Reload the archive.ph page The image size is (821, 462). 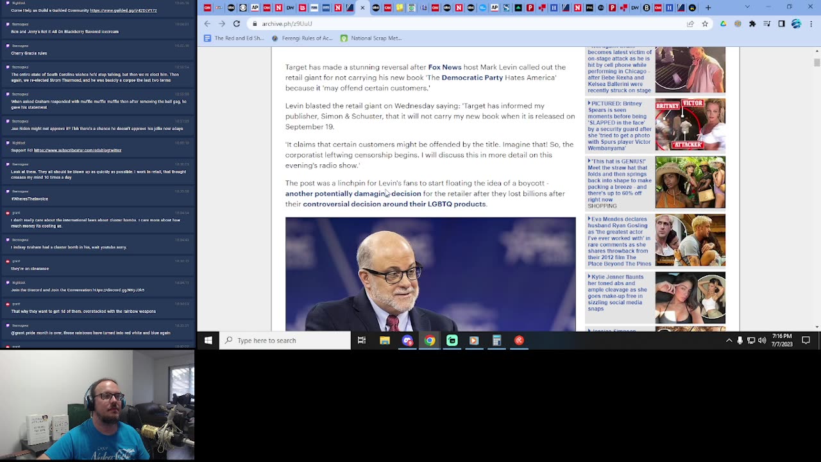[237, 24]
